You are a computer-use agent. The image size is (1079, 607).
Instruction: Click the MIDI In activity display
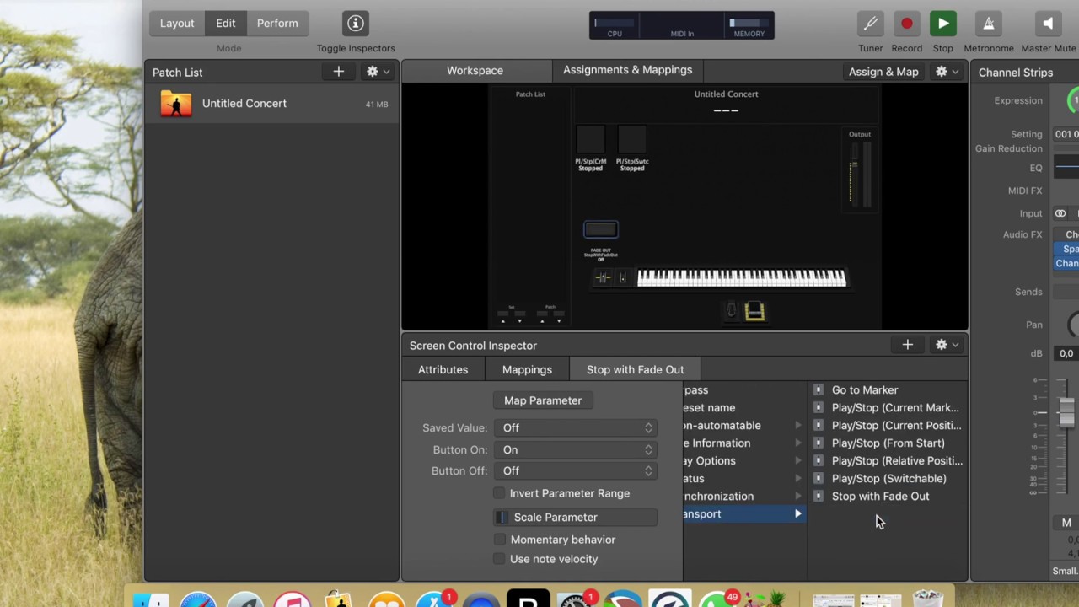[682, 26]
